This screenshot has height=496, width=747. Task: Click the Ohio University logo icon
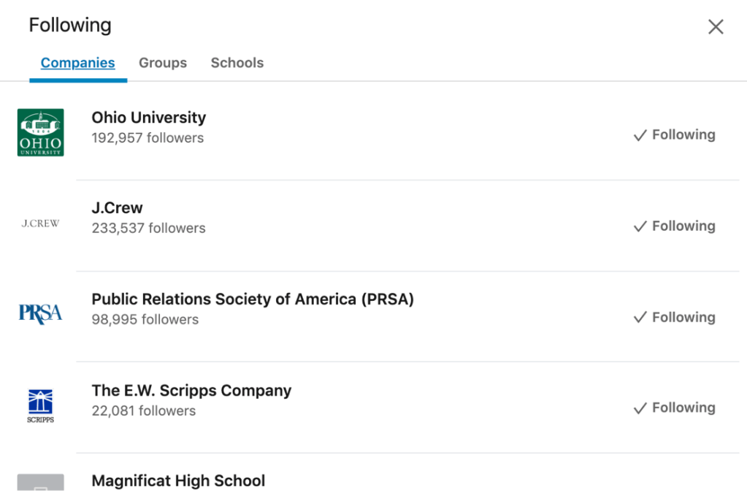(40, 132)
